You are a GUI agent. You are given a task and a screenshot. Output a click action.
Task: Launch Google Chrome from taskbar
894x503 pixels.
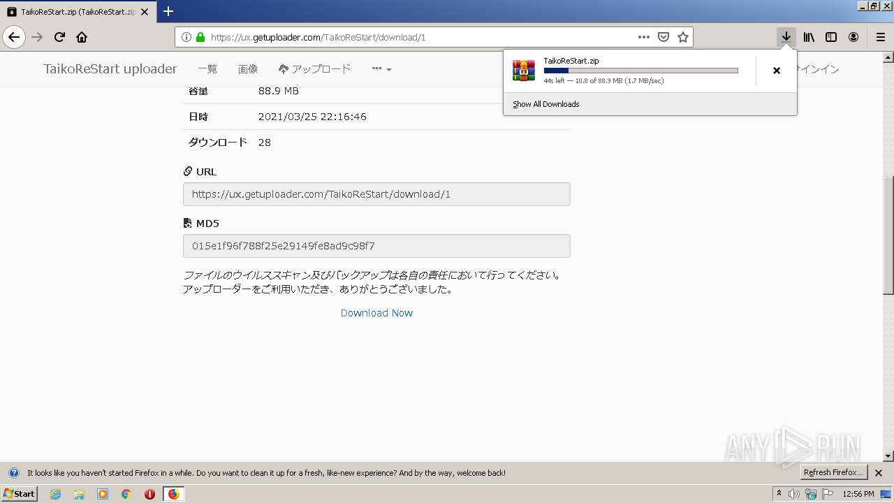tap(126, 494)
